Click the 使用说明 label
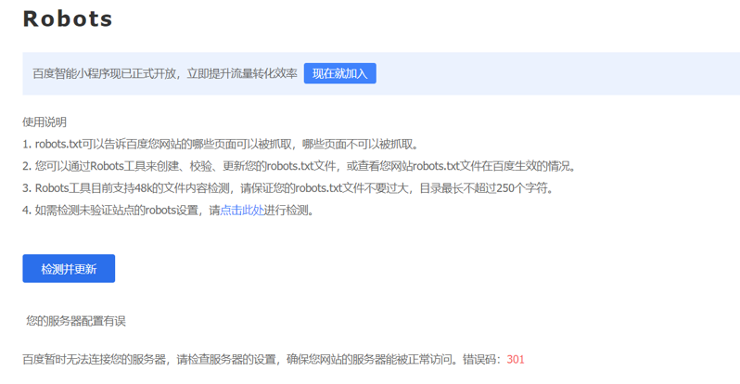 click(45, 122)
